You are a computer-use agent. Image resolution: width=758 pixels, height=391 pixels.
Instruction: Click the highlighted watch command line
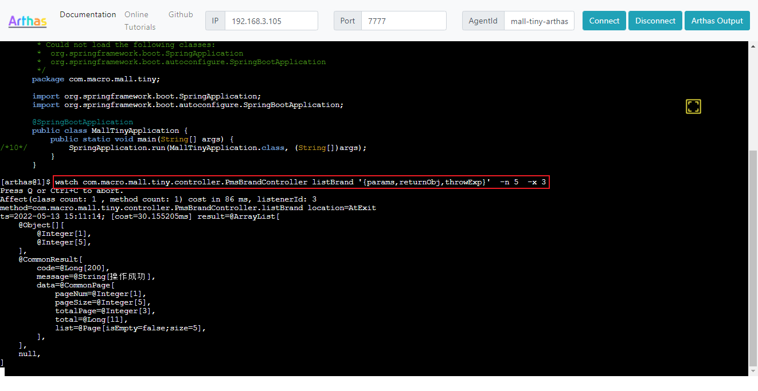(x=300, y=182)
